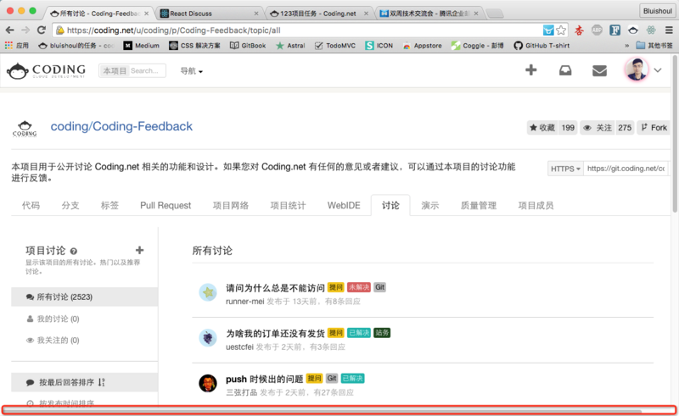679x416 pixels.
Task: Click the Adblock extension icon
Action: pos(597,31)
